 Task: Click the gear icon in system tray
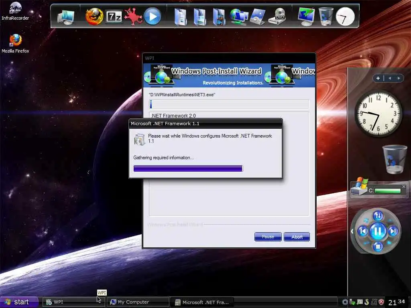(345, 302)
